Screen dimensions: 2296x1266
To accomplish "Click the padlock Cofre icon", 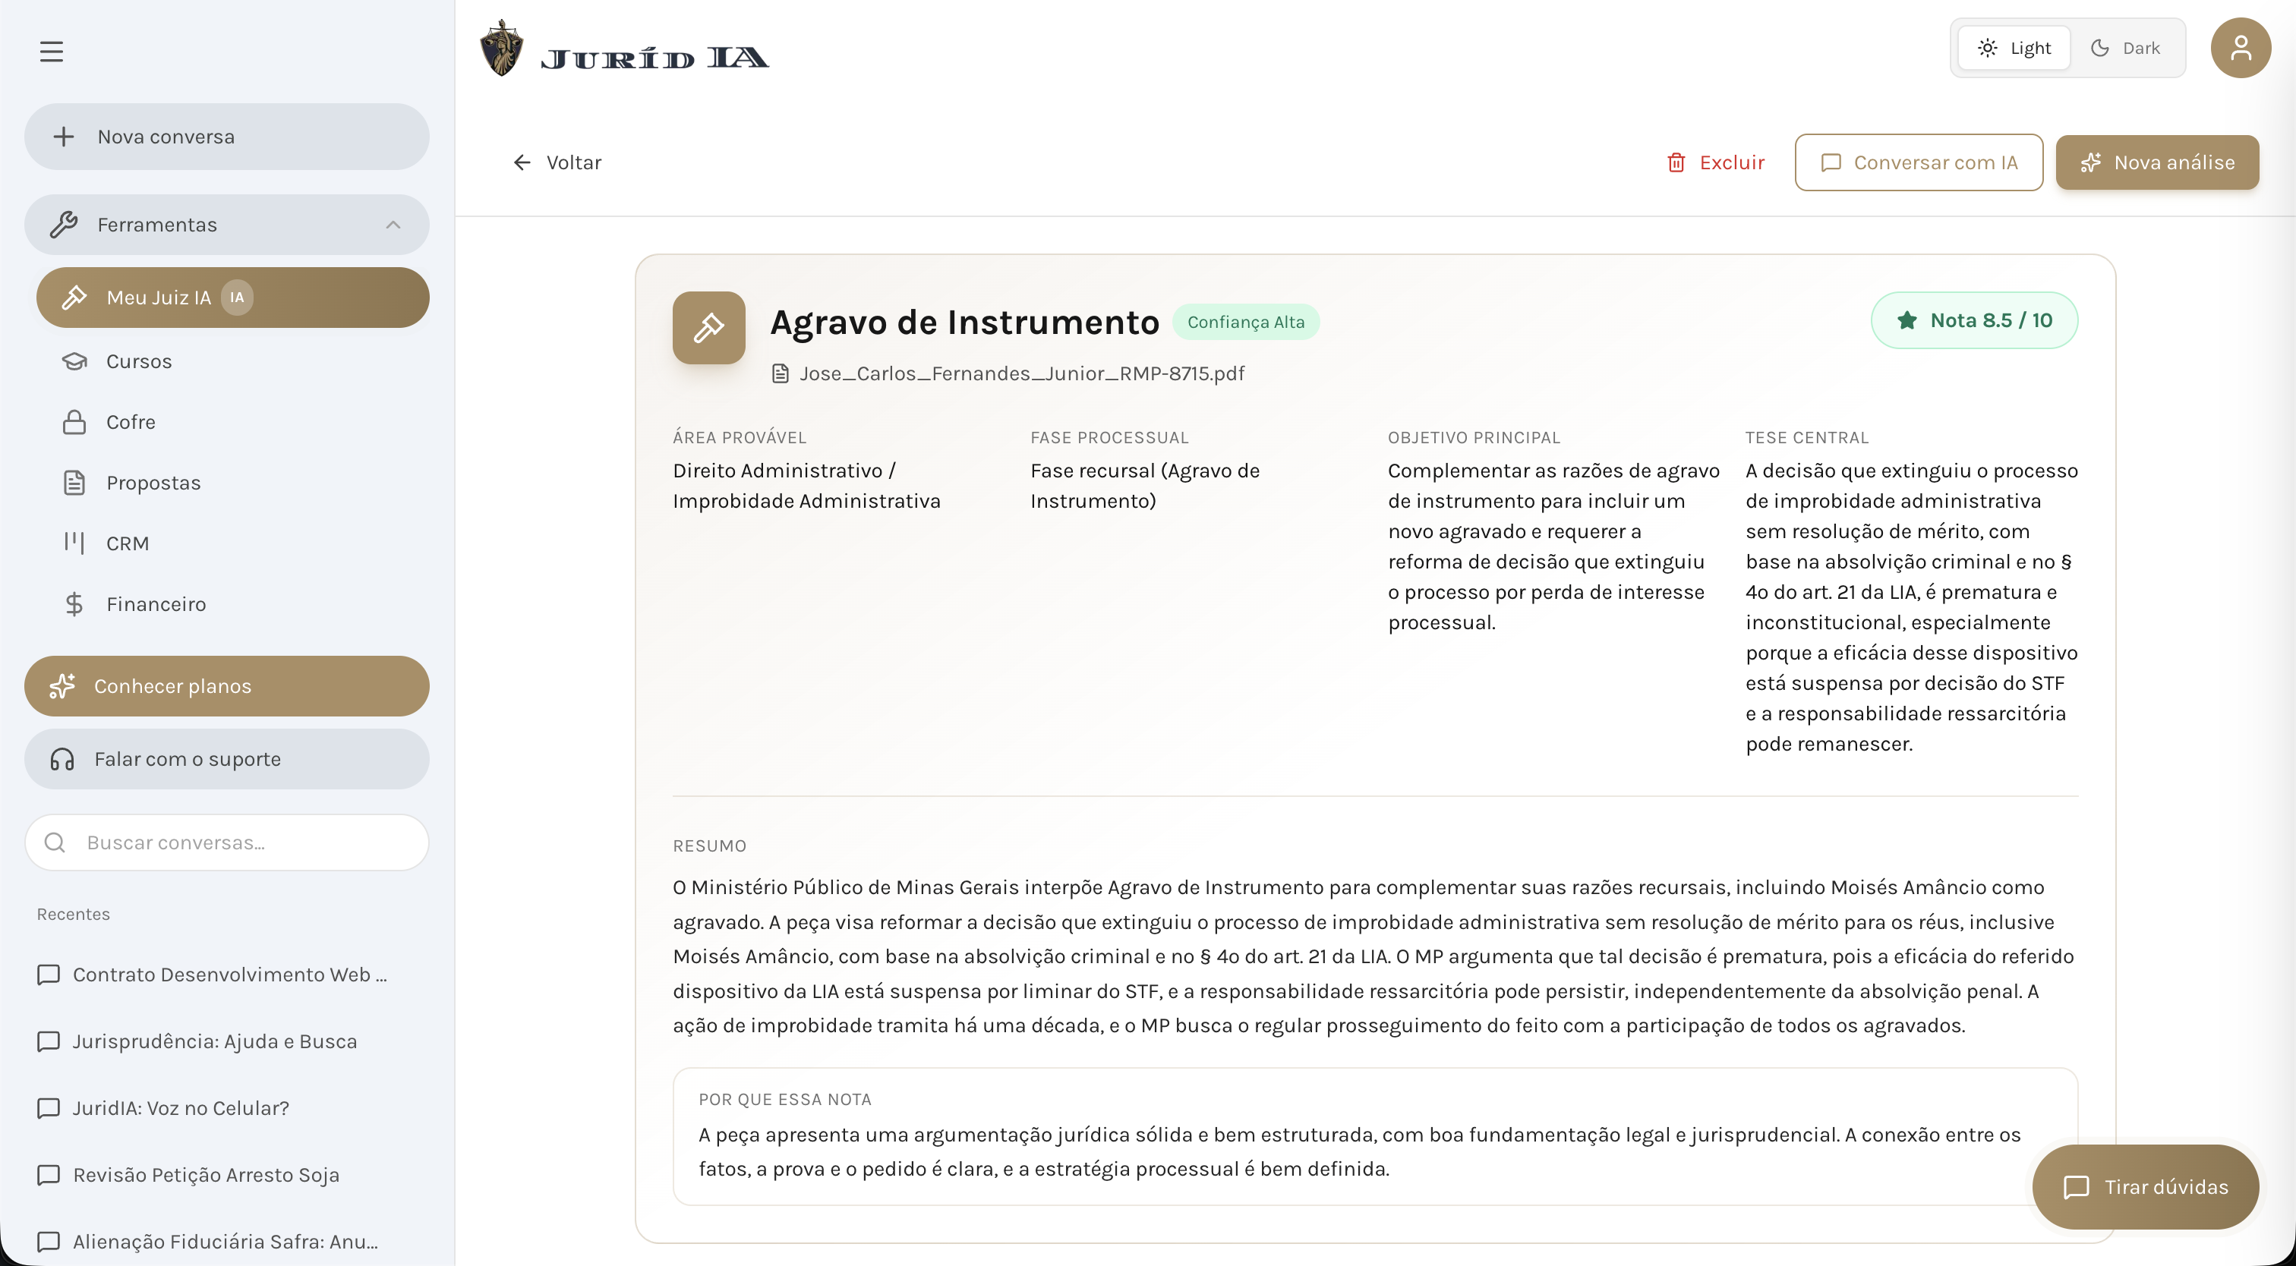I will [74, 422].
